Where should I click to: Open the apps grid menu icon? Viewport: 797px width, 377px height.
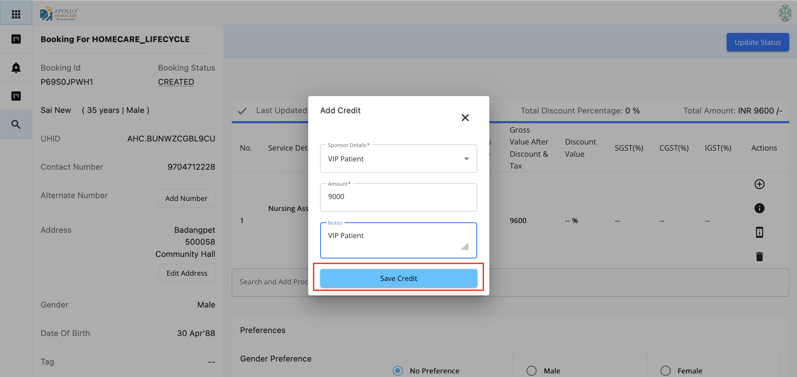16,14
